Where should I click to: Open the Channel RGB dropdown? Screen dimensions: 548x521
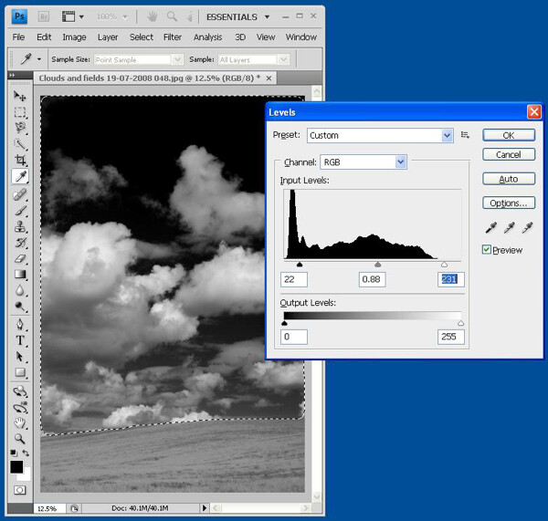364,162
